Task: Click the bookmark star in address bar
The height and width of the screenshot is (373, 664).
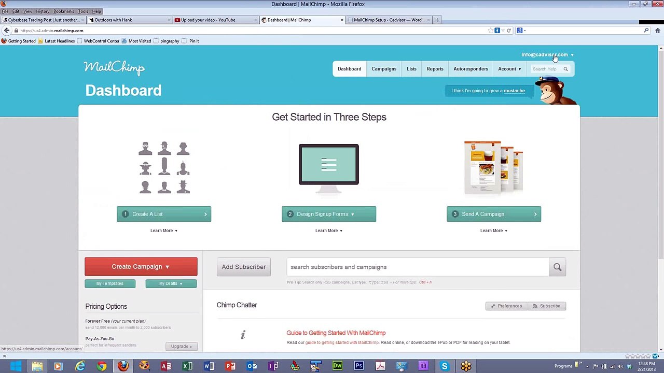Action: (x=490, y=31)
